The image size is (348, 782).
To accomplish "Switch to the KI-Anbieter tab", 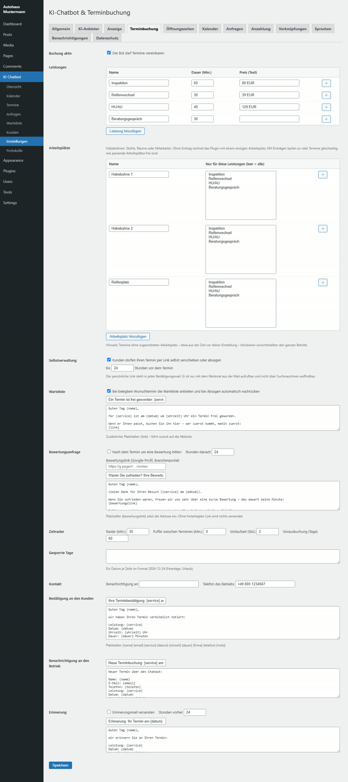I will click(89, 29).
